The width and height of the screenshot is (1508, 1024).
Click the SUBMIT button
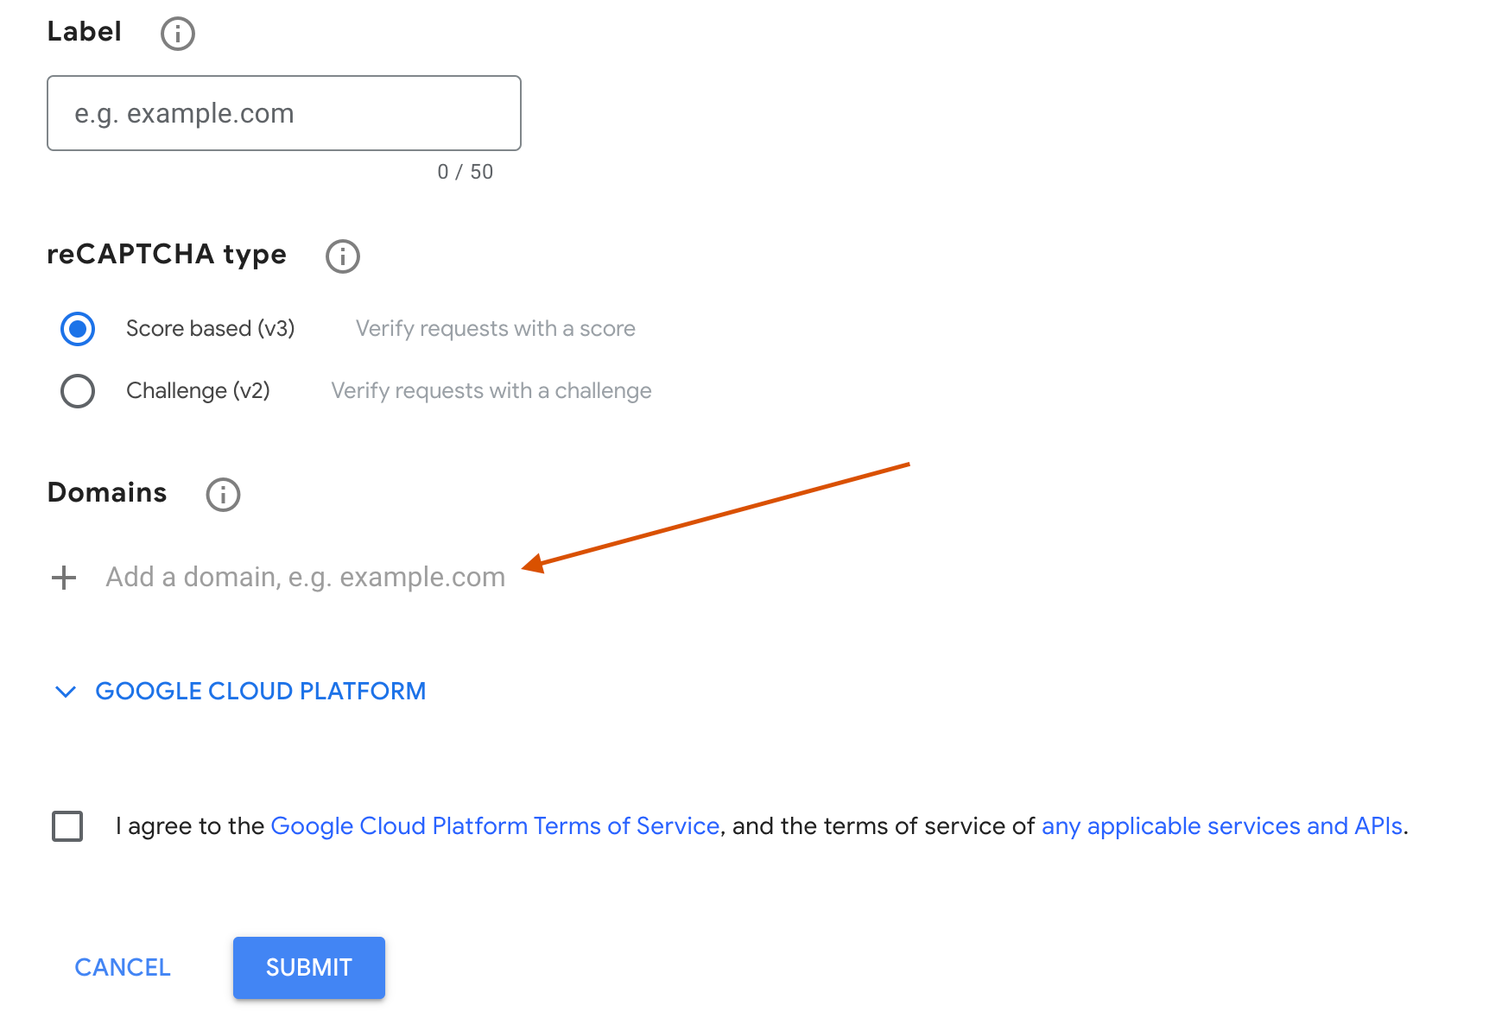308,967
